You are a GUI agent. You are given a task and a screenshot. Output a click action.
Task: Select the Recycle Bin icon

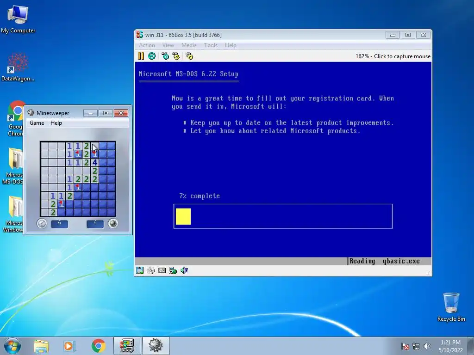tap(451, 307)
